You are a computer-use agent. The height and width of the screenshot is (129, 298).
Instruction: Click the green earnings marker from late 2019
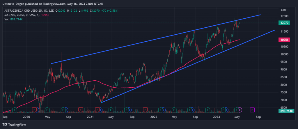pyautogui.click(x=15, y=110)
